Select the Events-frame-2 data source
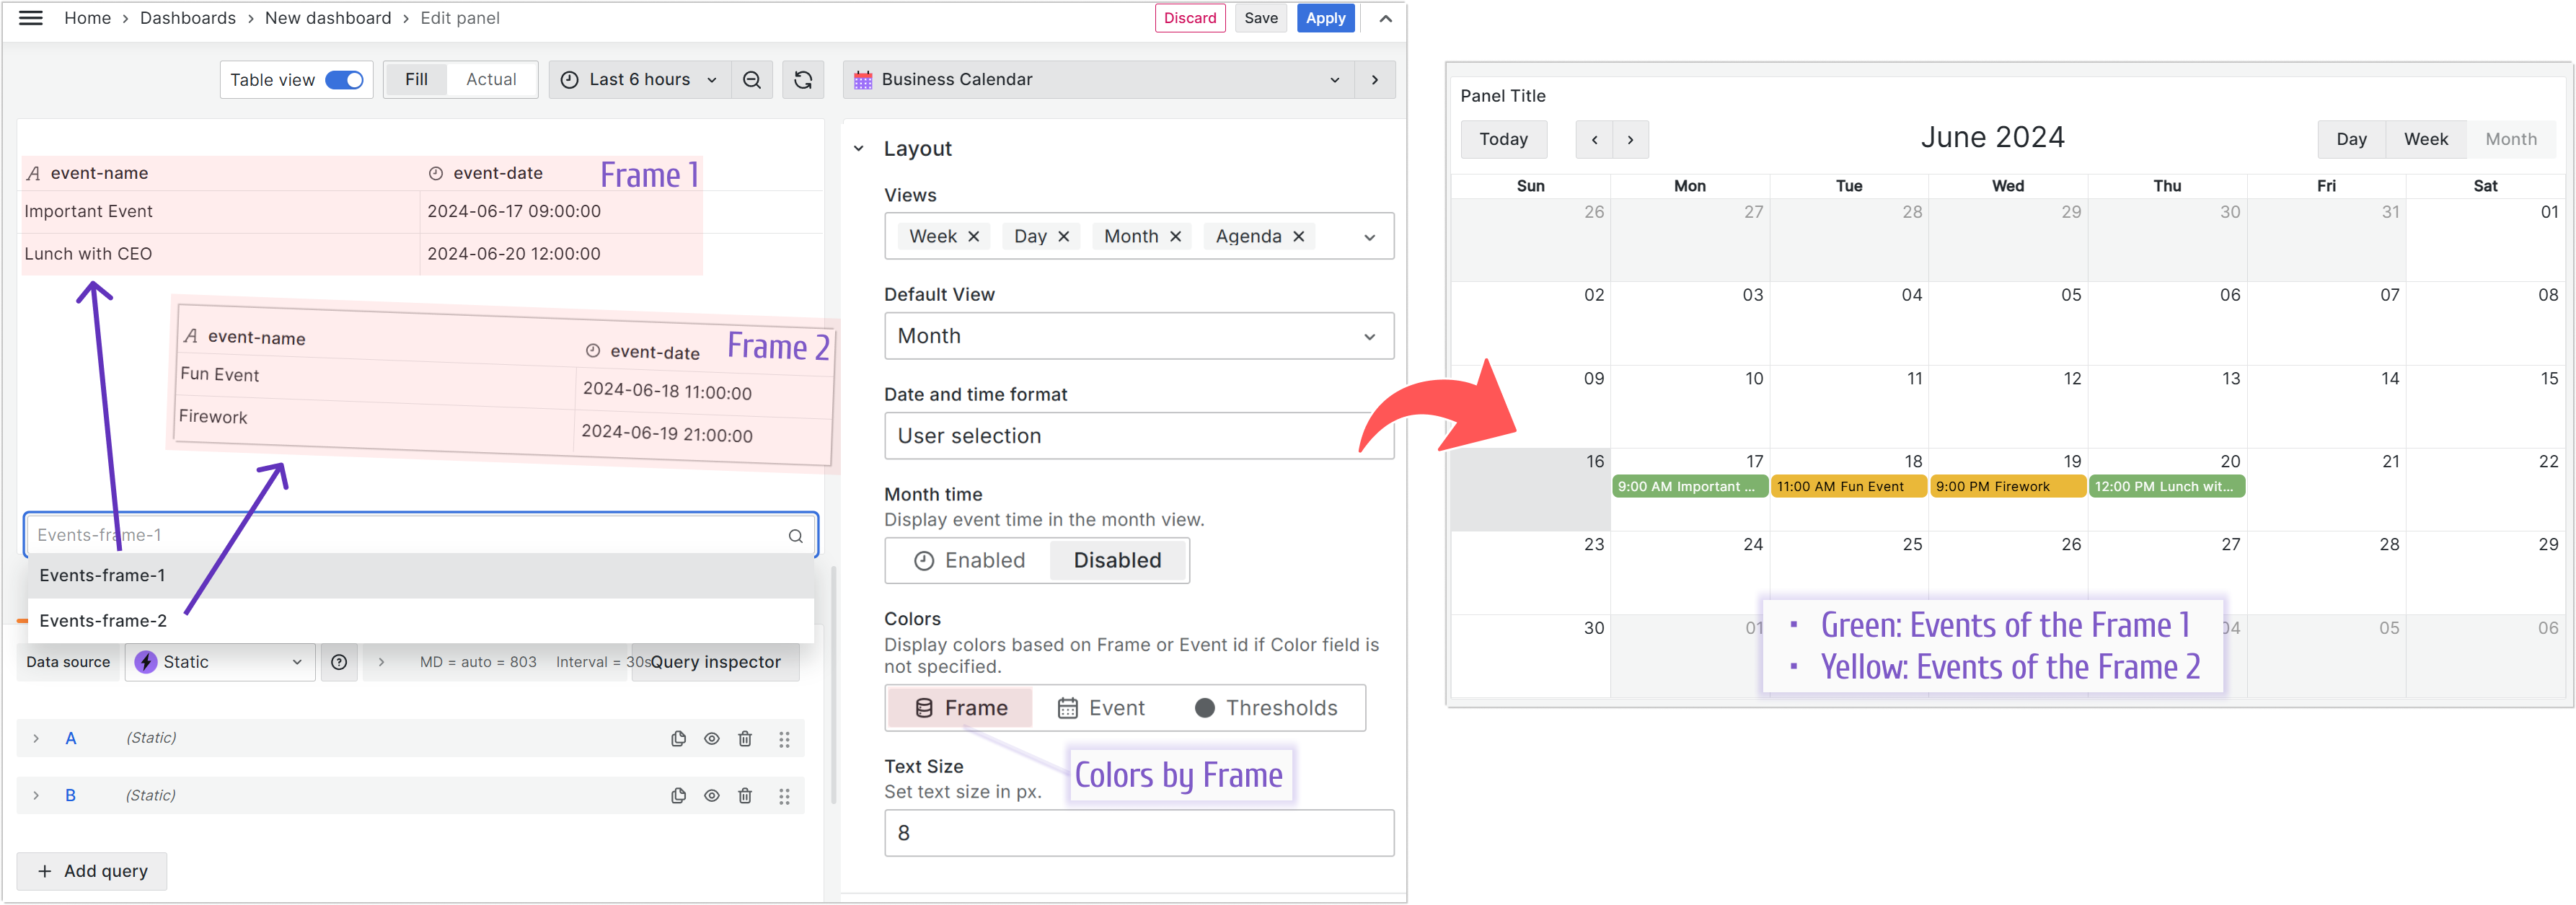The image size is (2576, 905). (x=104, y=621)
